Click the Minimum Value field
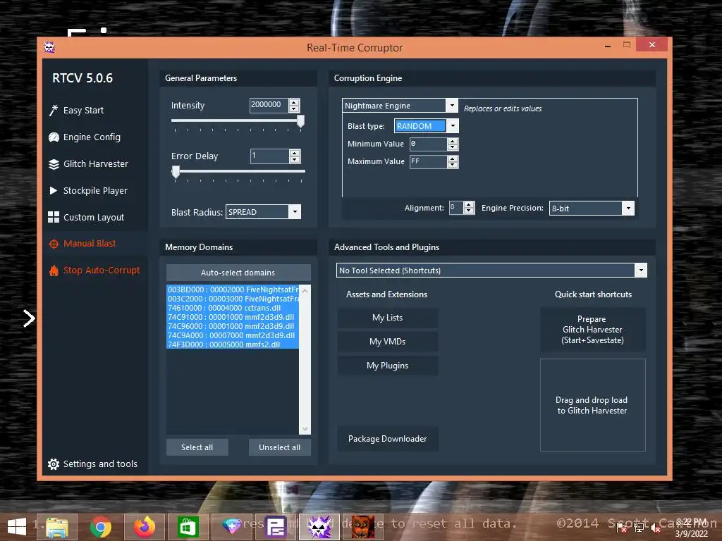Image resolution: width=722 pixels, height=541 pixels. 428,144
